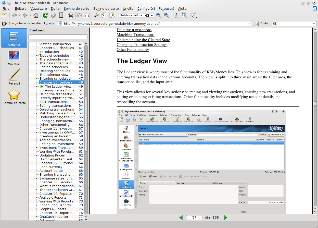Follow 'Understanding the Cleared State' link
The height and width of the screenshot is (228, 318).
click(143, 40)
